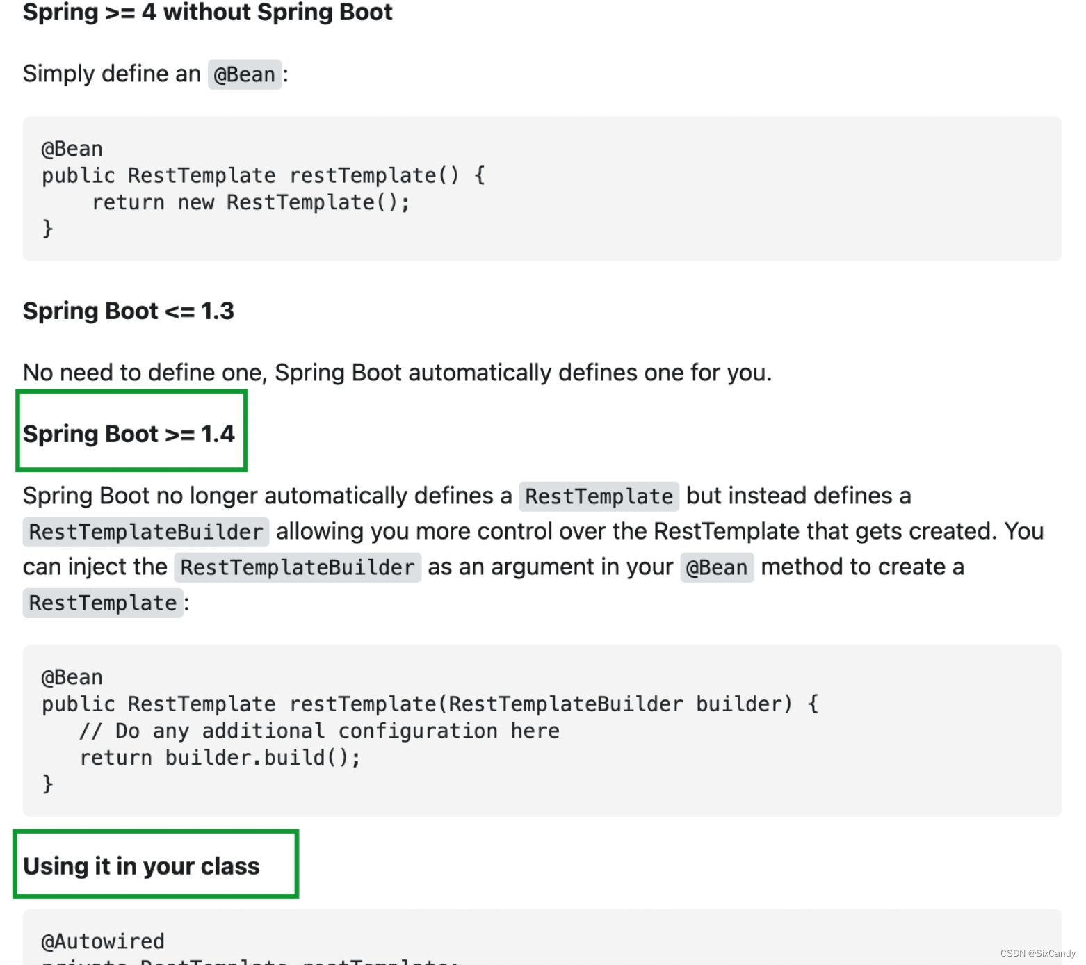Viewport: 1086px width, 965px height.
Task: Click the '@Bean' code token near 'method to create'
Action: 717,567
